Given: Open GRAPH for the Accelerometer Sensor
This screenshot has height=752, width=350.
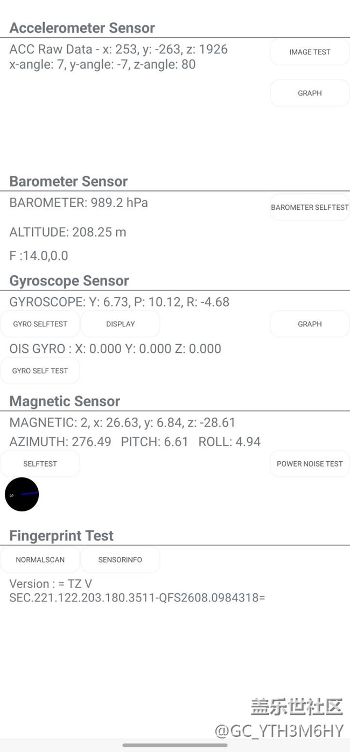Looking at the screenshot, I should pyautogui.click(x=310, y=93).
